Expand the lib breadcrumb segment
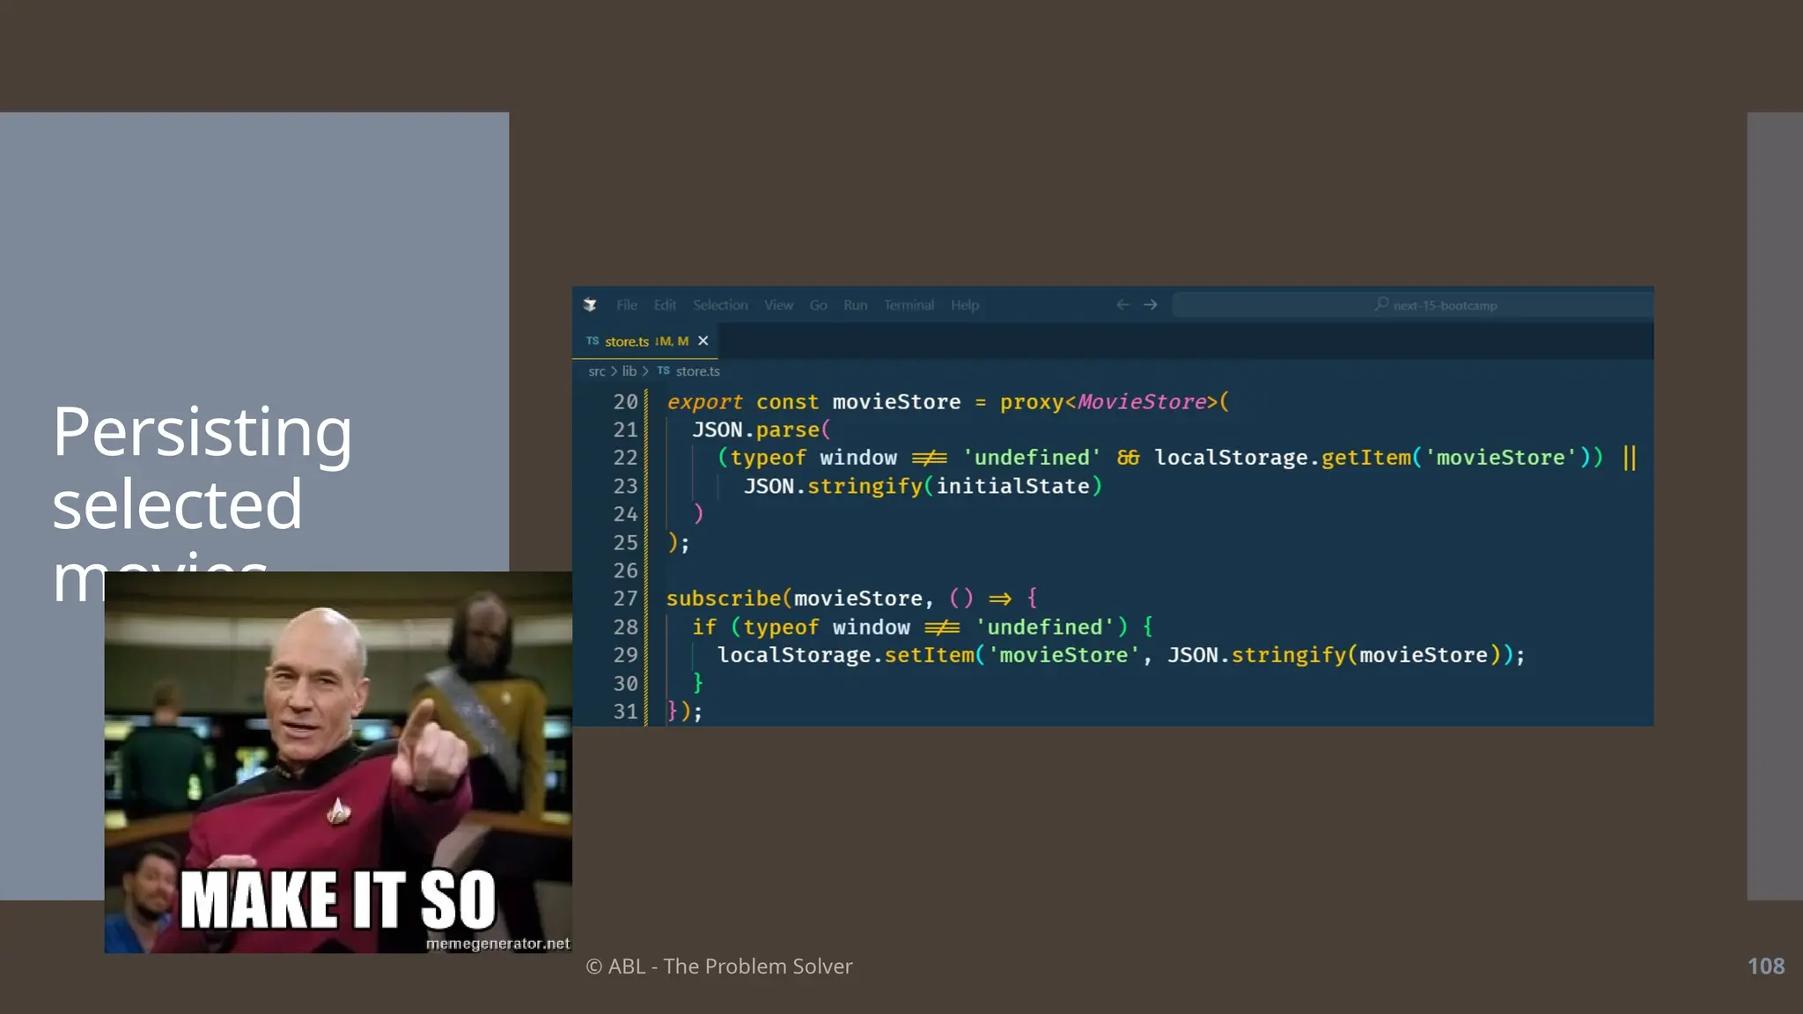This screenshot has height=1014, width=1803. pos(629,371)
